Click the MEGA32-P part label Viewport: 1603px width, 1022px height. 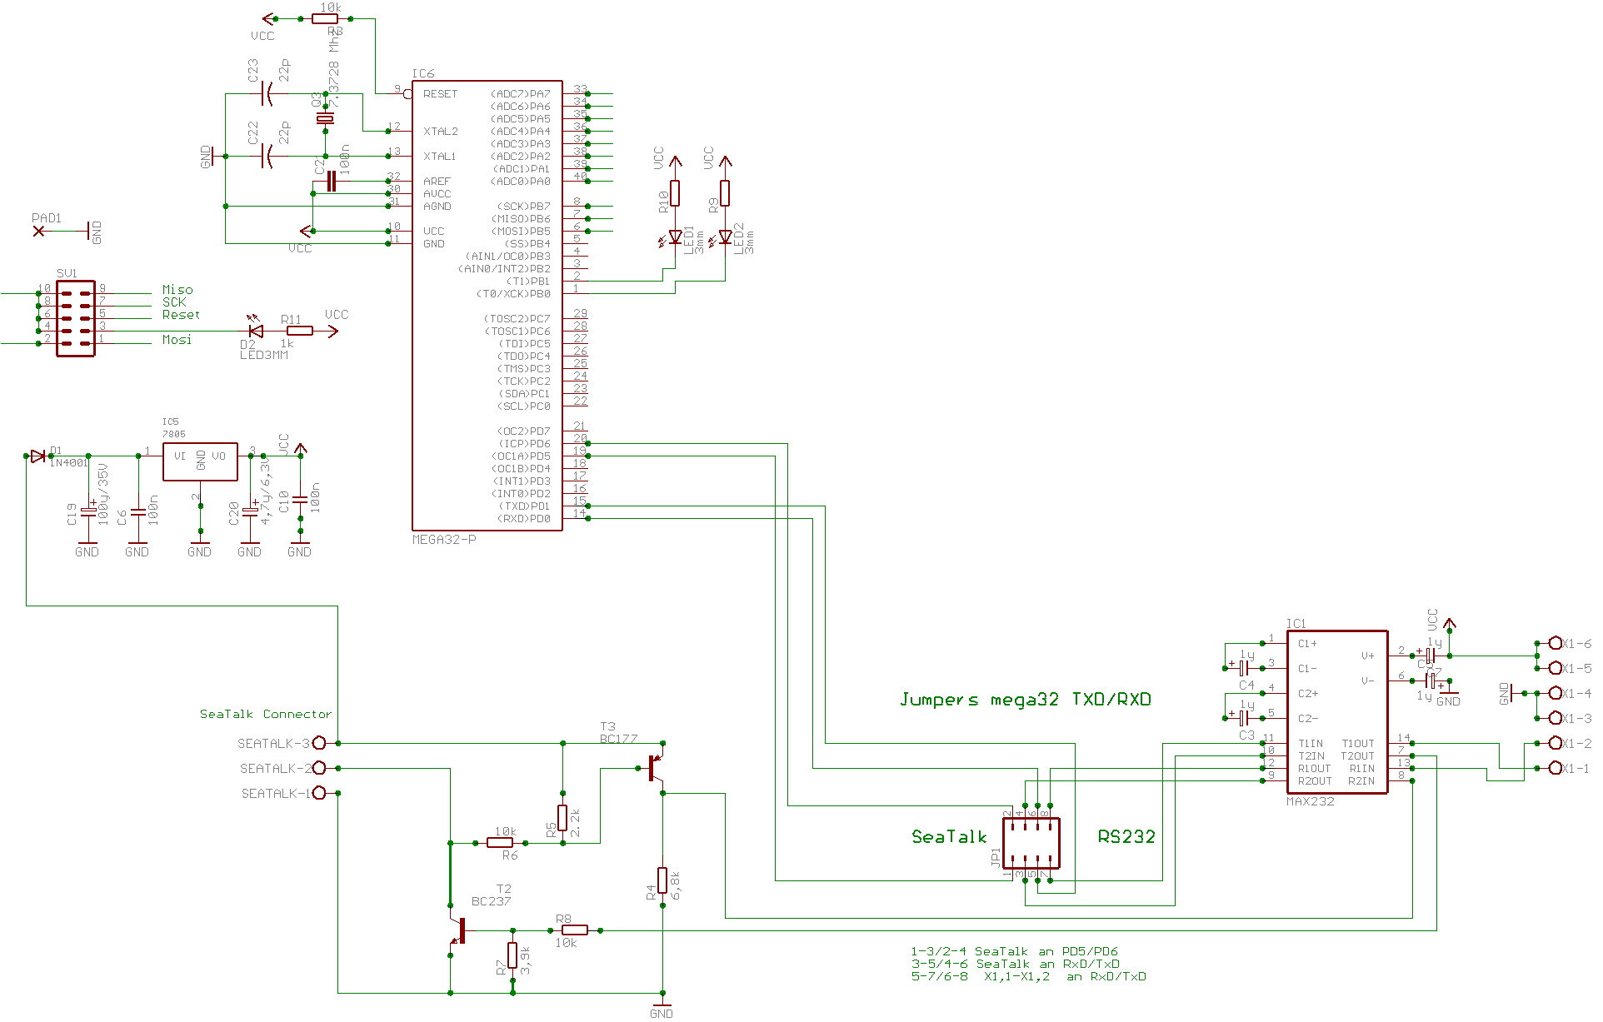pyautogui.click(x=444, y=540)
